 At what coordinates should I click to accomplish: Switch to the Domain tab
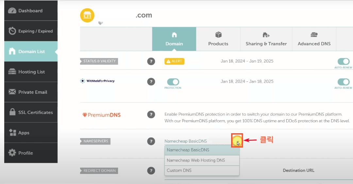click(x=174, y=39)
